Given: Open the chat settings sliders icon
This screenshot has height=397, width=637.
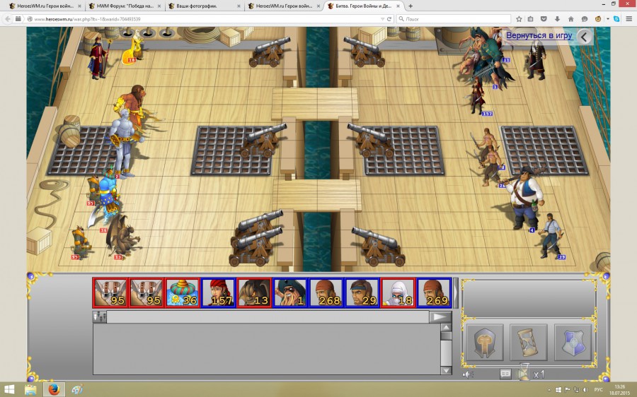Looking at the screenshot, I should click(x=100, y=316).
